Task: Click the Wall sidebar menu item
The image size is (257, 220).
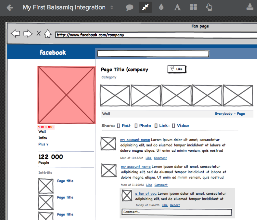Action: point(42,132)
